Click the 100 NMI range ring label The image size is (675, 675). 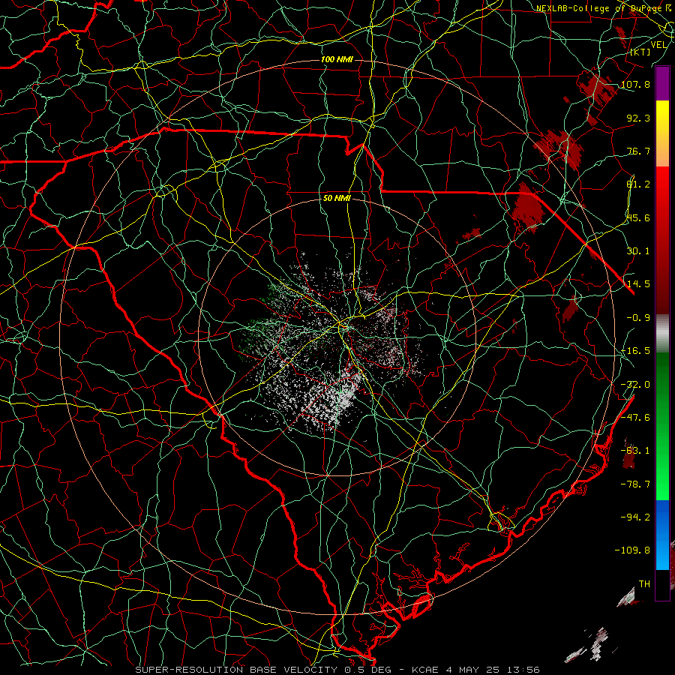tap(337, 59)
